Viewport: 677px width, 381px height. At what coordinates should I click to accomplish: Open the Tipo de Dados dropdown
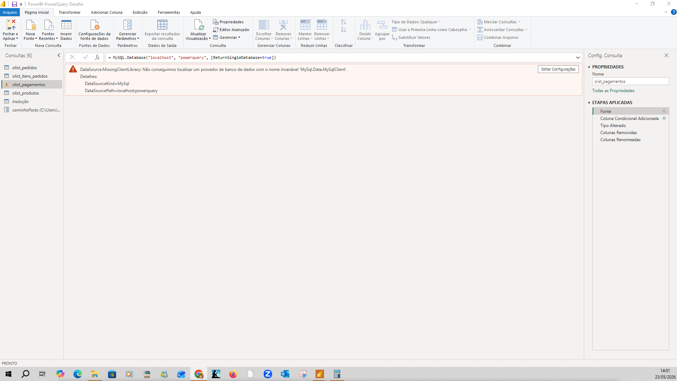click(416, 22)
